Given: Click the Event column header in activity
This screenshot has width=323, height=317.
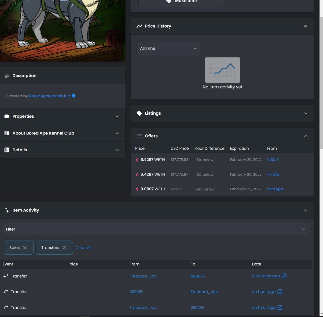Looking at the screenshot, I should click(8, 264).
